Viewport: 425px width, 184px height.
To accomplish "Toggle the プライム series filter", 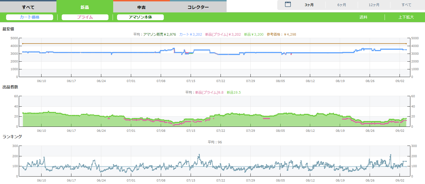I will click(85, 17).
